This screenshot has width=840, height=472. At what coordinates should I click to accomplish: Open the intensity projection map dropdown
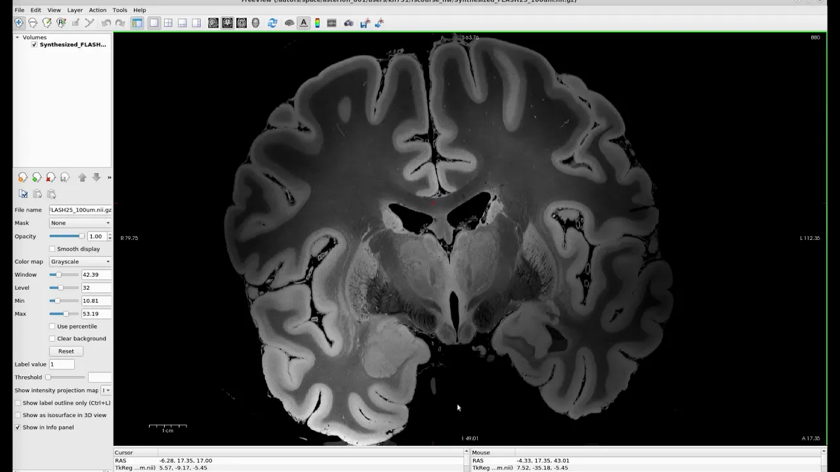[x=106, y=391]
